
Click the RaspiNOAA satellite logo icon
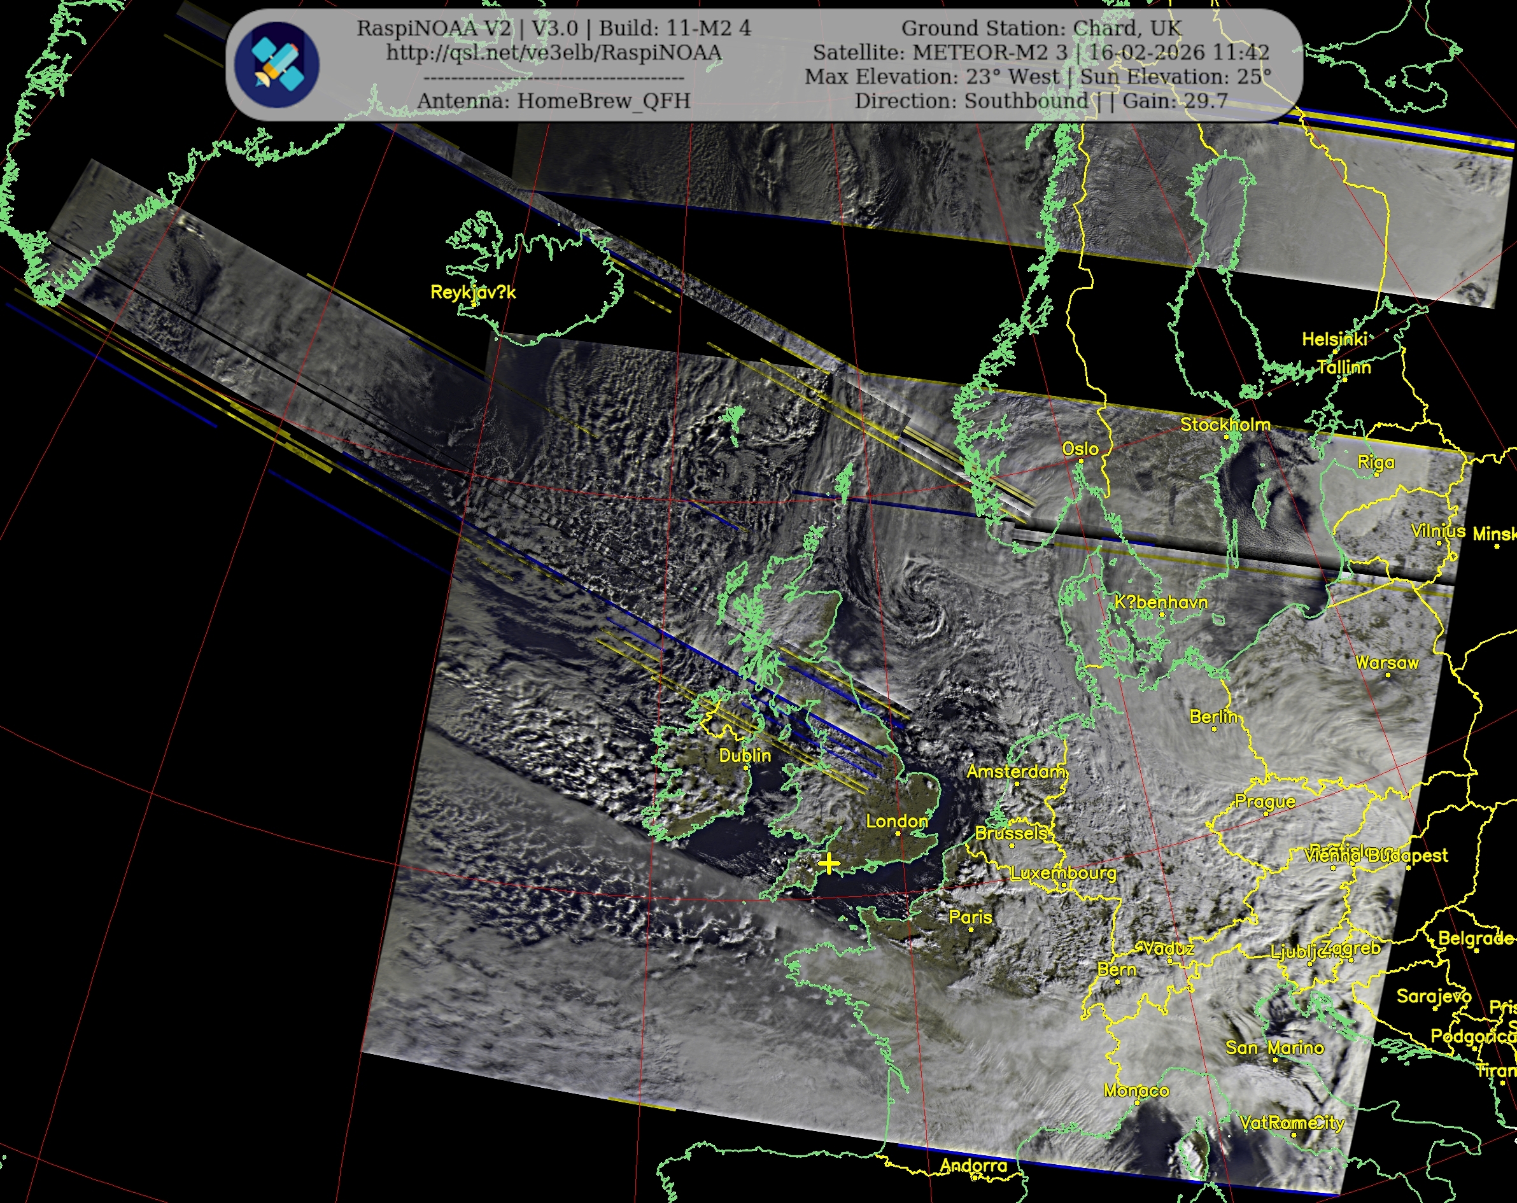[x=276, y=65]
